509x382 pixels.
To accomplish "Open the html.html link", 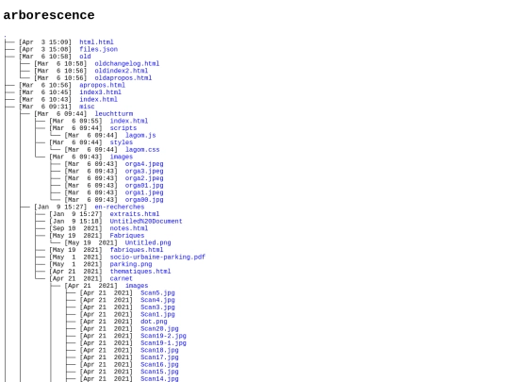I will [x=96, y=42].
